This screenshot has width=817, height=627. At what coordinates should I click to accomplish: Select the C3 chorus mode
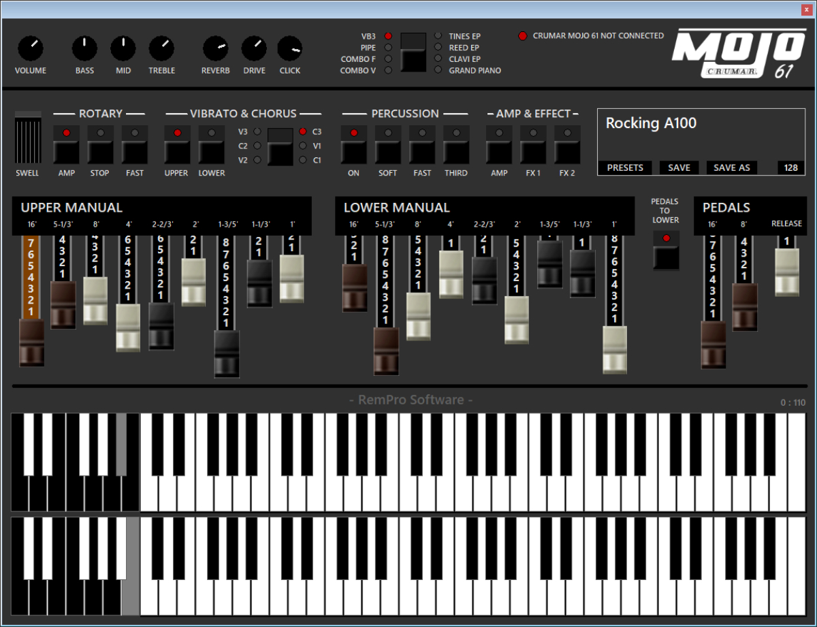pos(303,131)
